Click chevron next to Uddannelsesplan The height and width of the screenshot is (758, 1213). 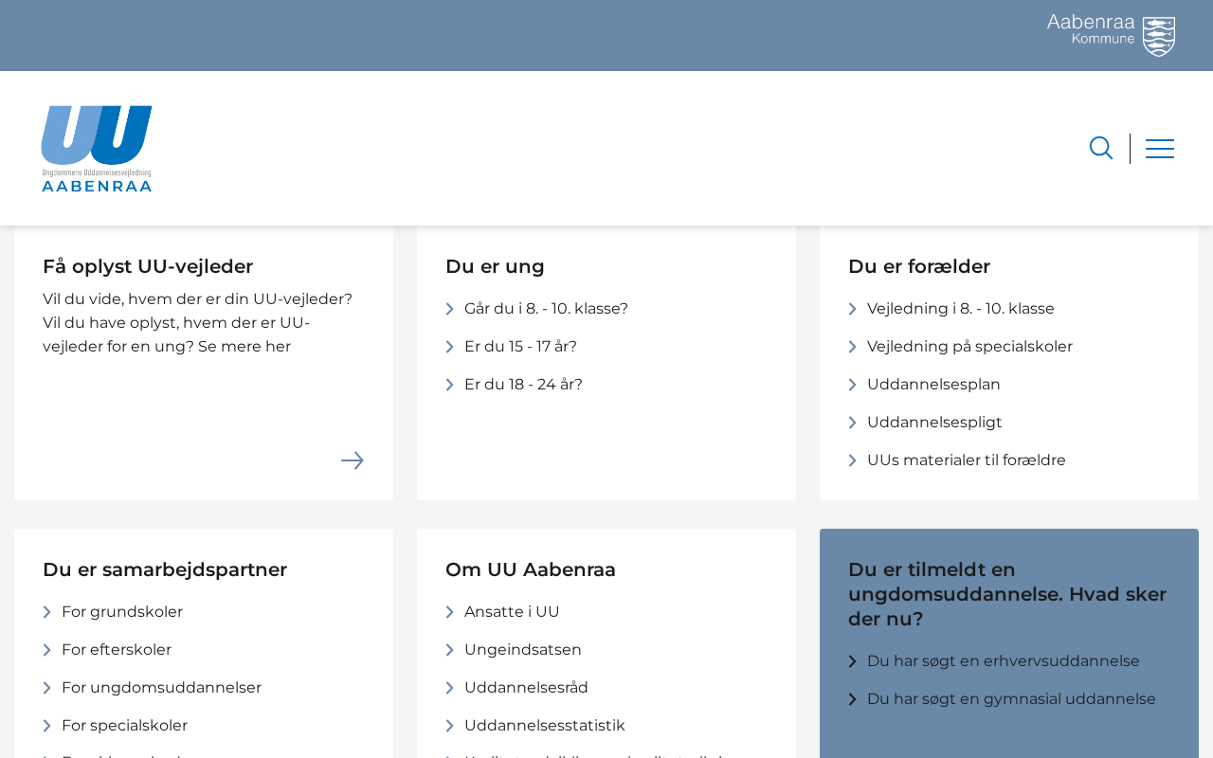click(853, 385)
